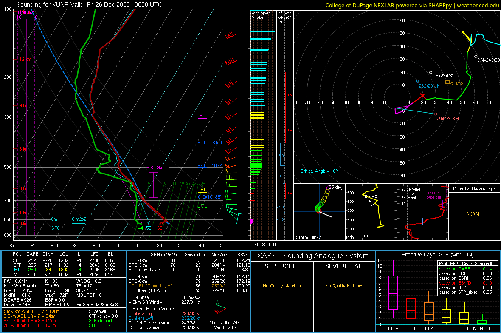Select the highlighted ML parcel row
The image size is (501, 333).
pos(63,270)
